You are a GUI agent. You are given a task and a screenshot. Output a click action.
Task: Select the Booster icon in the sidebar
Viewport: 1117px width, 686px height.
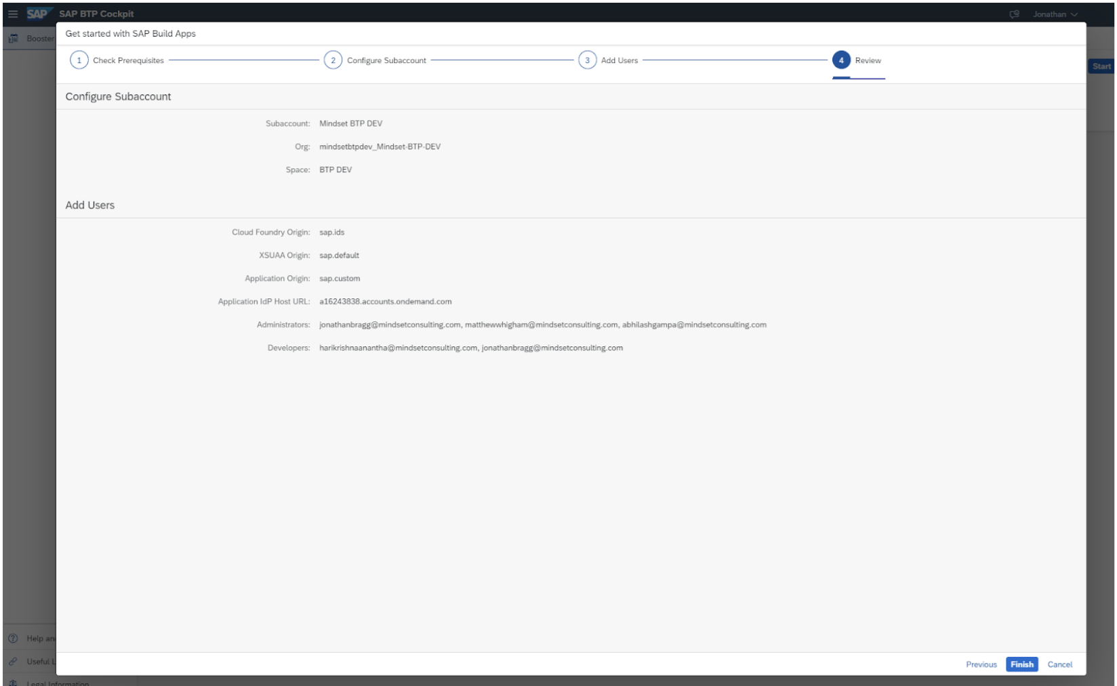pyautogui.click(x=13, y=39)
